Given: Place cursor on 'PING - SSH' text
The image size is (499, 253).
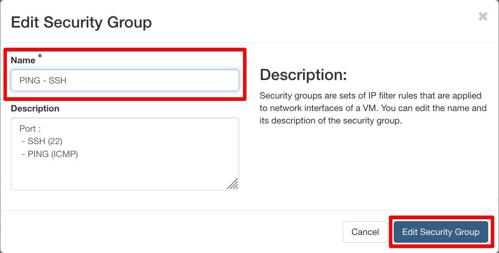Looking at the screenshot, I should [43, 80].
